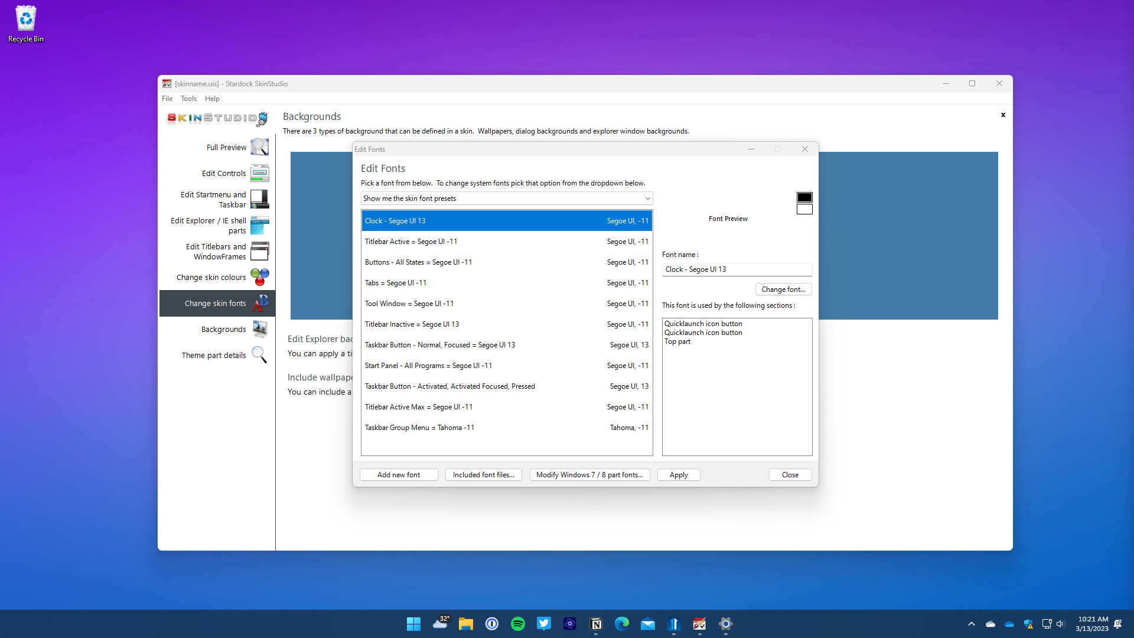Select the Full Preview magnifier icon
The height and width of the screenshot is (638, 1134).
[259, 147]
